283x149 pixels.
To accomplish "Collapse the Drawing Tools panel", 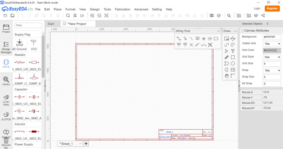I will (235, 31).
